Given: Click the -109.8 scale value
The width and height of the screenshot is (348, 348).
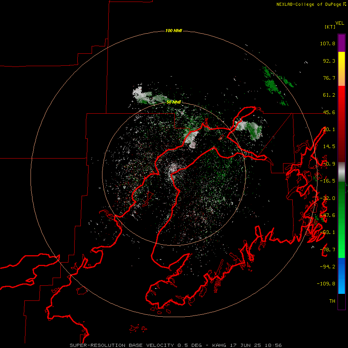Looking at the screenshot, I should click(x=326, y=284).
